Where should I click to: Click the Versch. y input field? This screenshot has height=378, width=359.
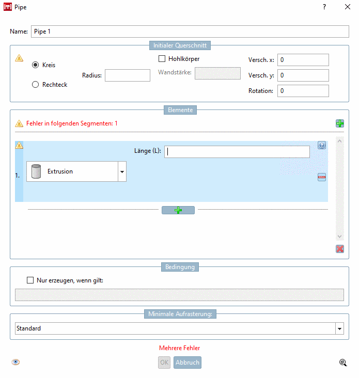(303, 75)
